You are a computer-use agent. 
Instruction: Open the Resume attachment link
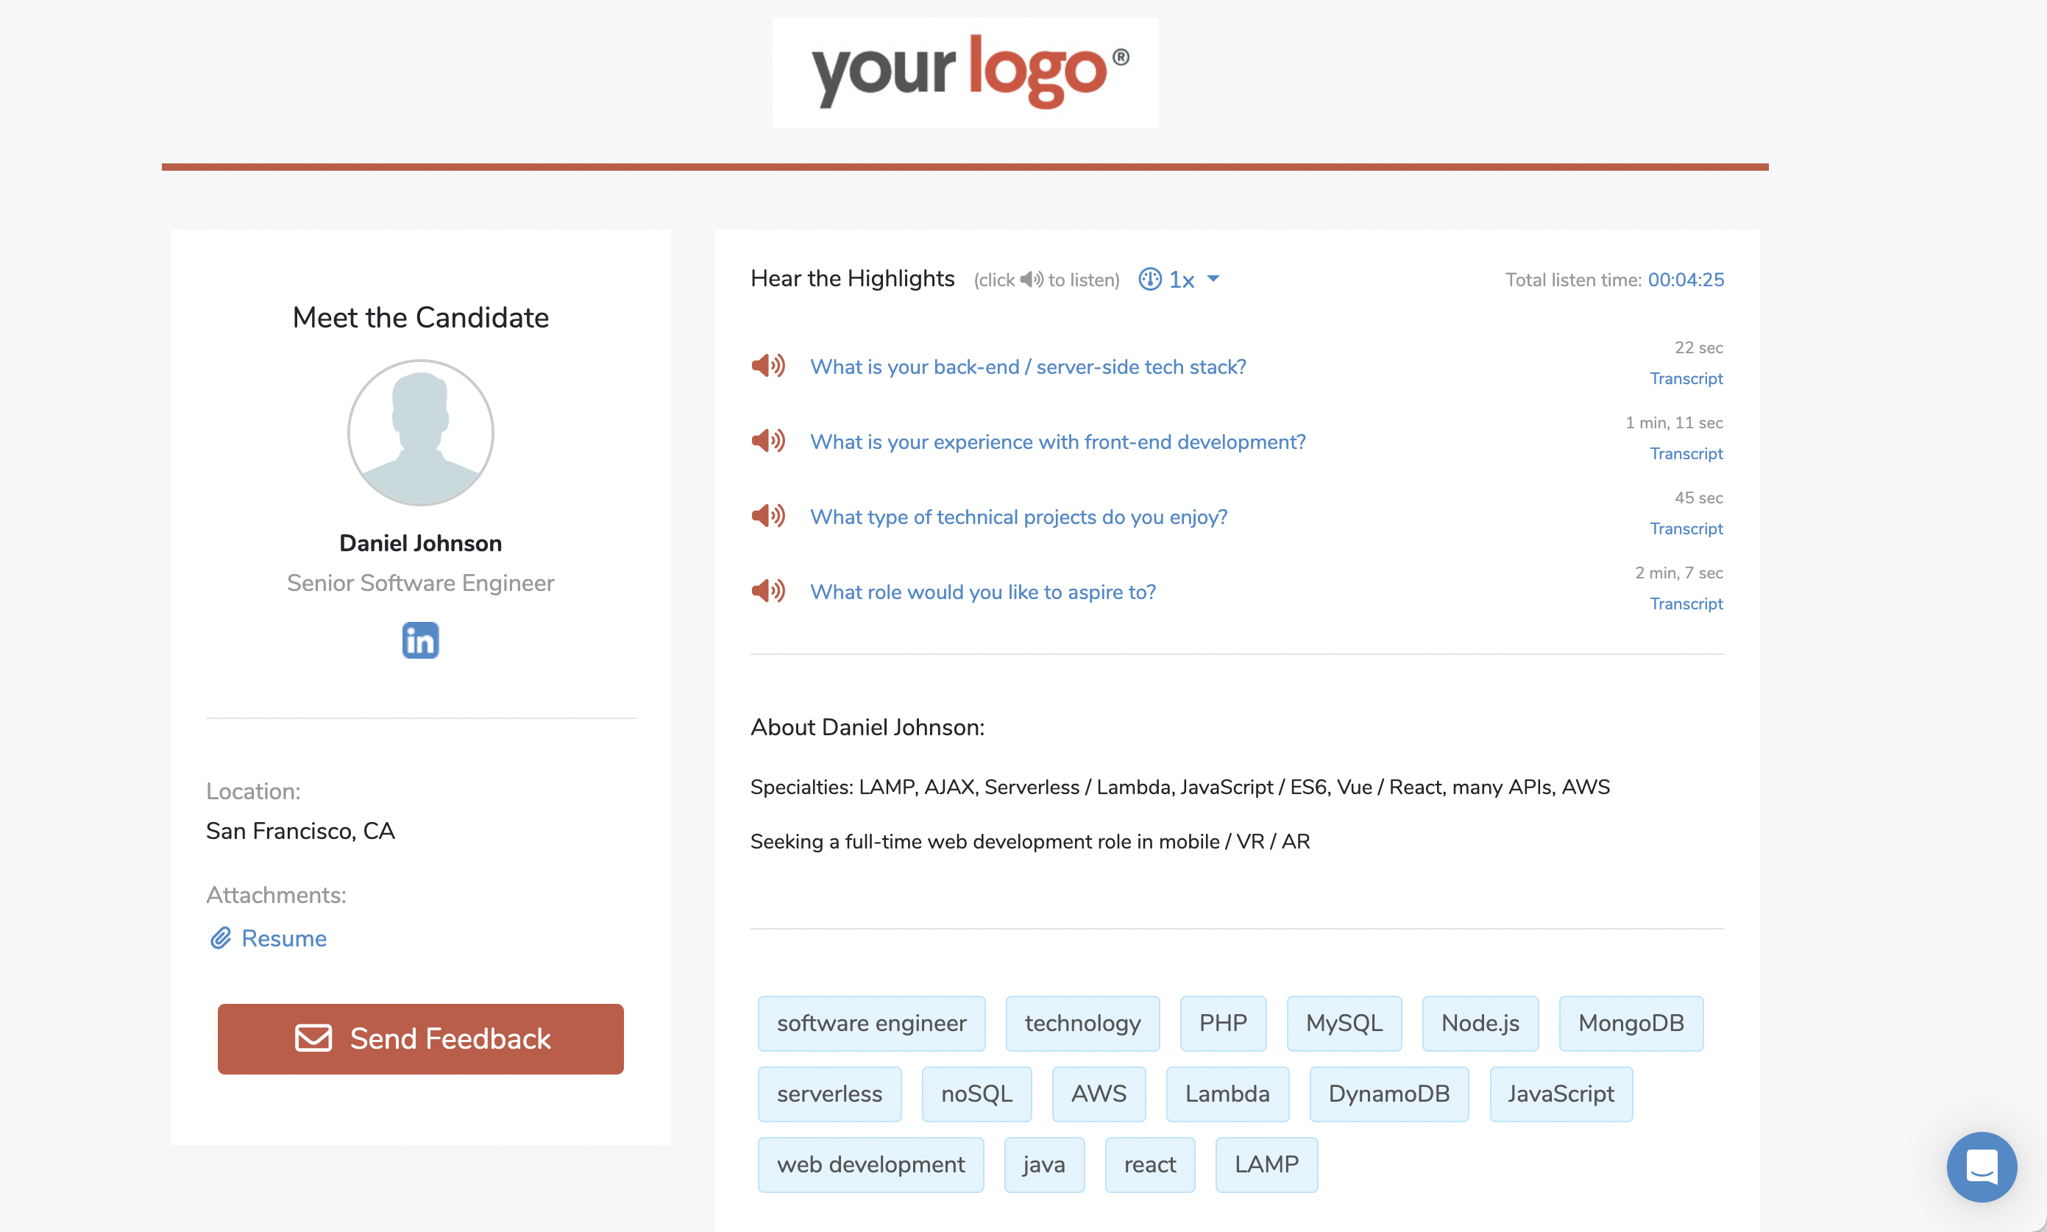(x=284, y=938)
